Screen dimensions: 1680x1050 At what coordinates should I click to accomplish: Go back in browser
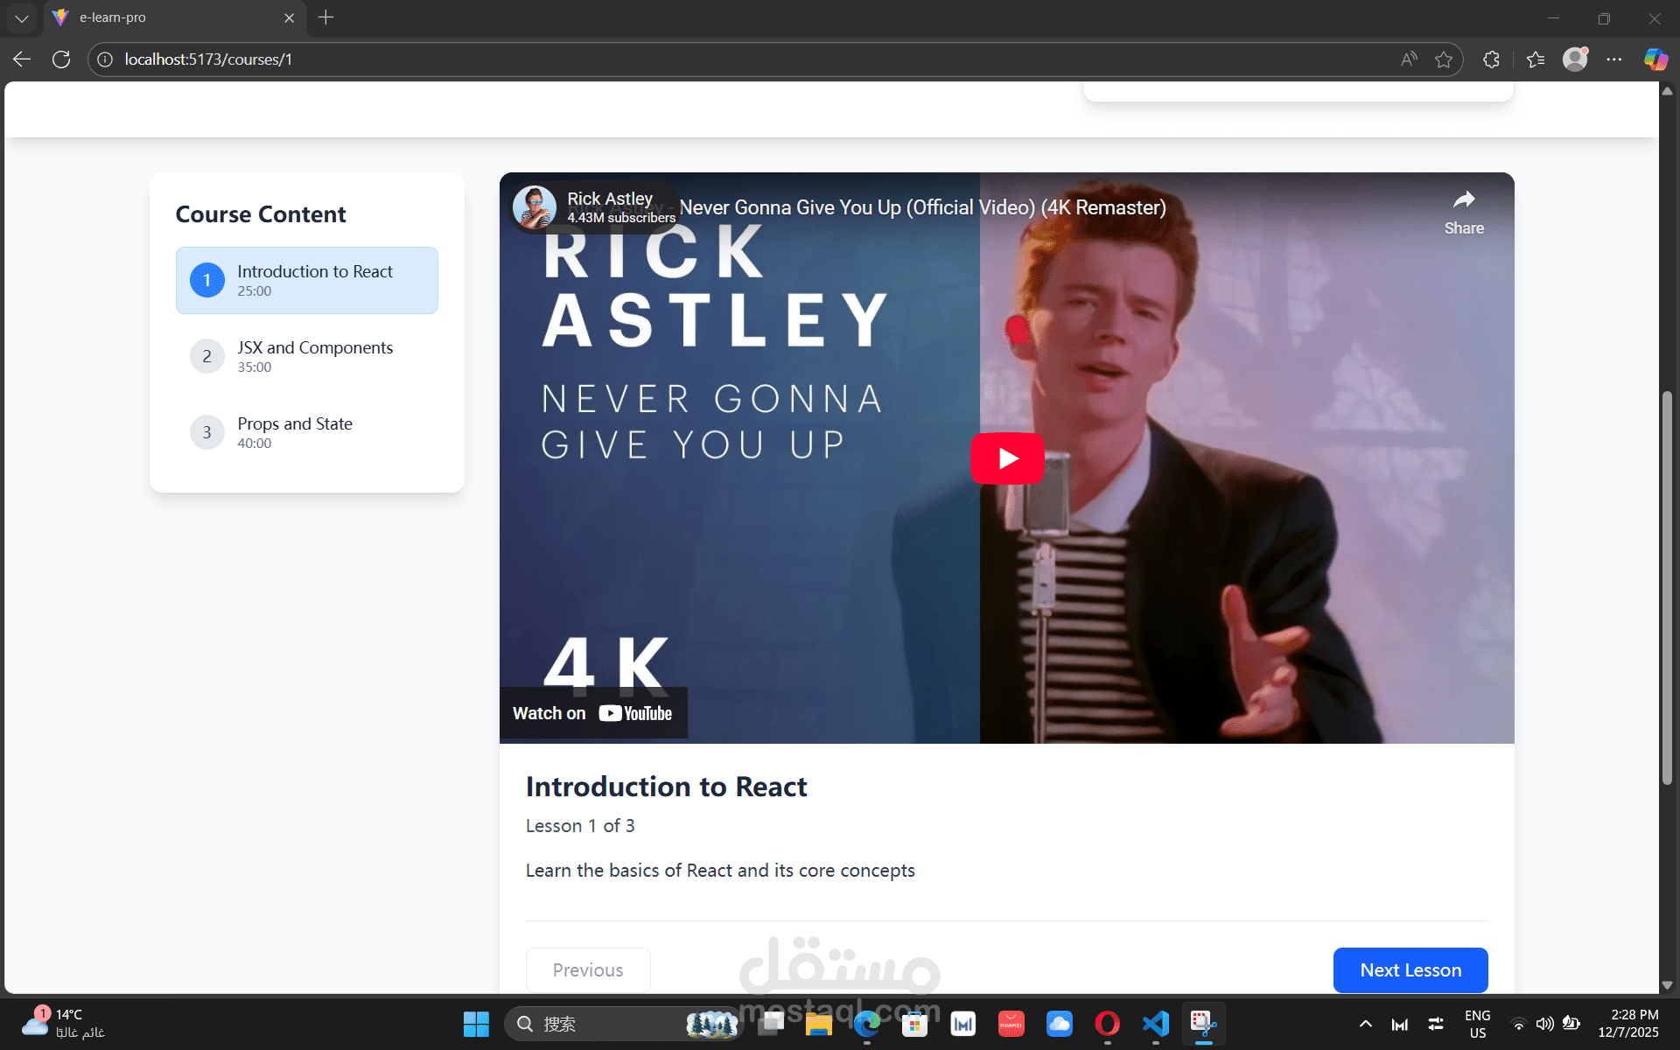22,59
